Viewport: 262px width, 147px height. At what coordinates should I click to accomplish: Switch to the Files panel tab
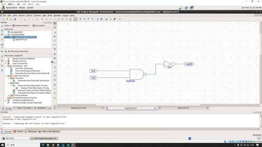[x=18, y=108]
